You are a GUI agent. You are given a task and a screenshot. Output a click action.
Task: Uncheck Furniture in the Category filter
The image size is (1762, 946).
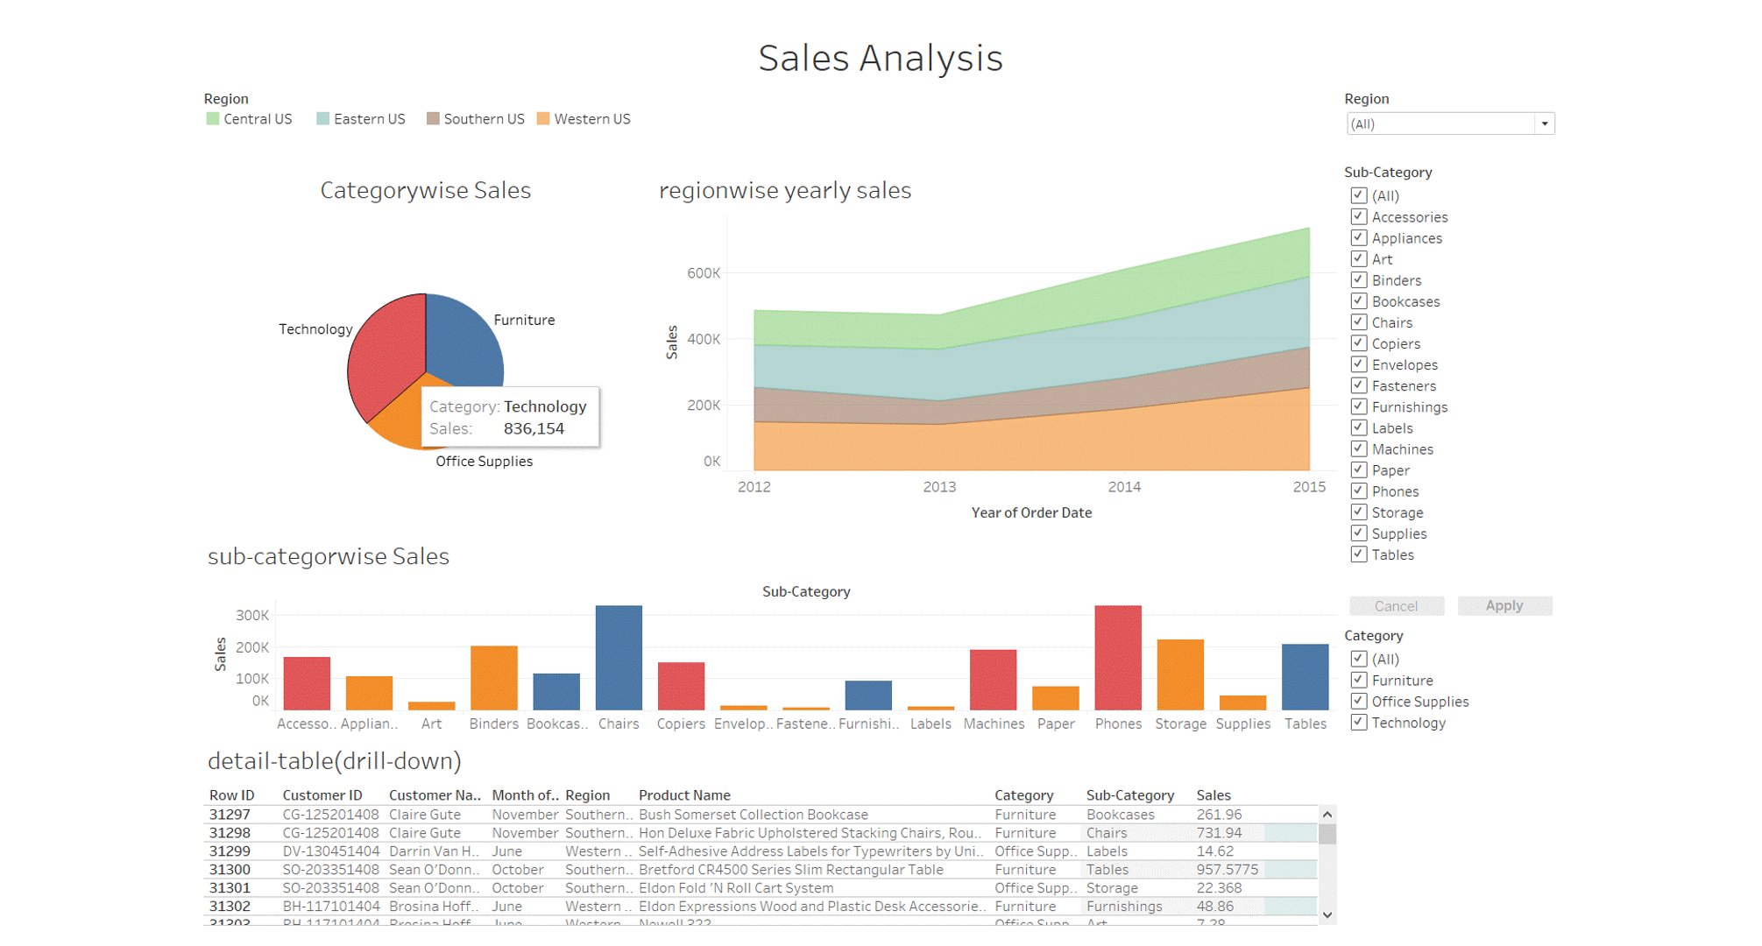(1358, 680)
